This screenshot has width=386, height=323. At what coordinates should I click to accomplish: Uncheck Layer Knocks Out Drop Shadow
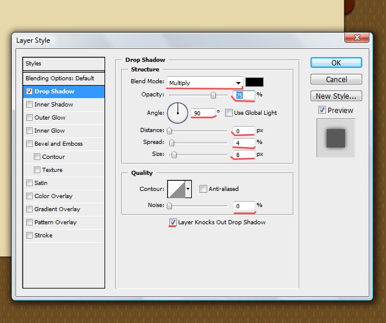pos(173,222)
